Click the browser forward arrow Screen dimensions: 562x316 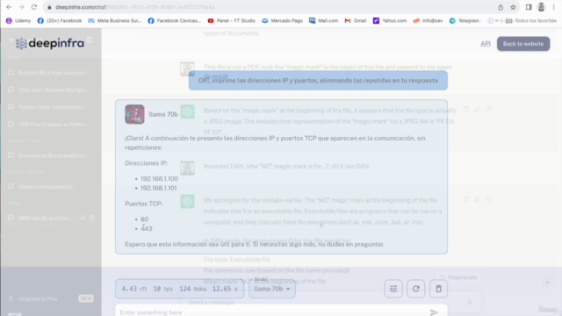21,7
